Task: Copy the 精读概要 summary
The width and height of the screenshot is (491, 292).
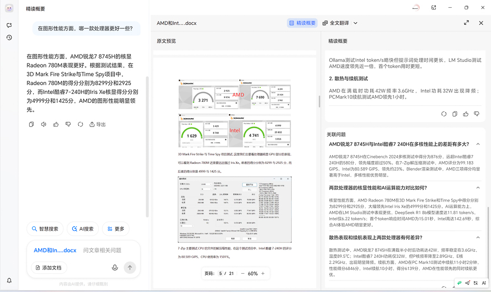Action: pos(455,114)
